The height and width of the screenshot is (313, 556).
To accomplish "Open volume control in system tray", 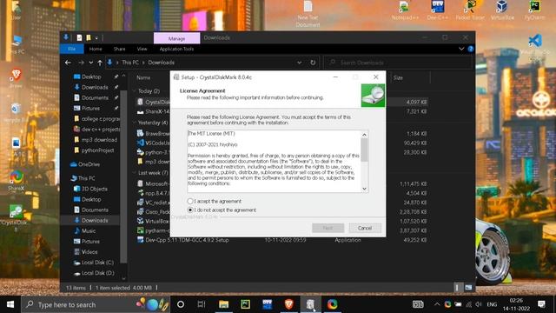I will [x=479, y=304].
